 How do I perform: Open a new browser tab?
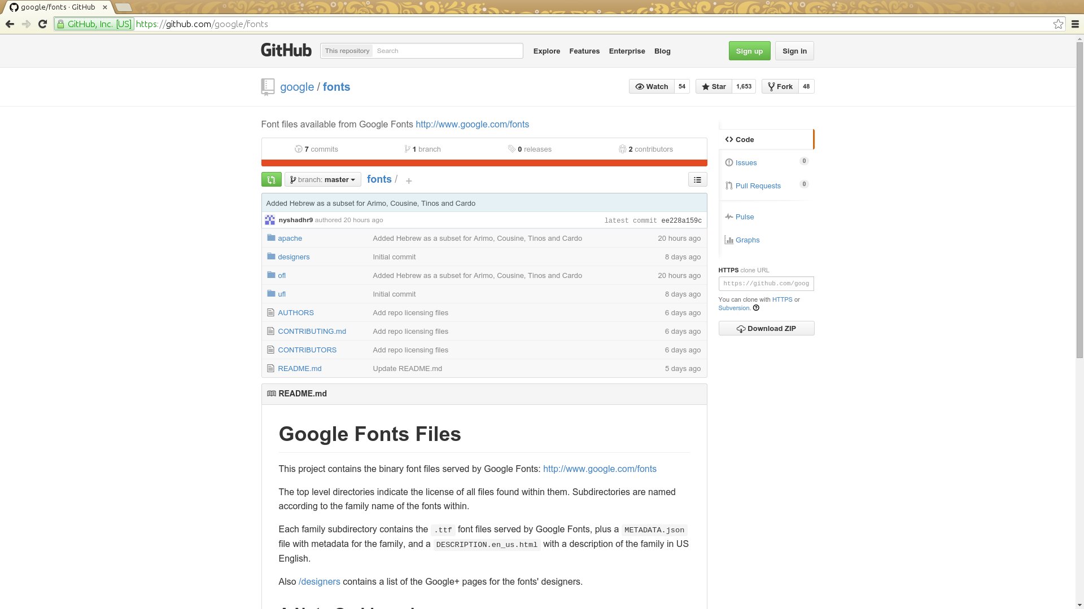tap(123, 7)
